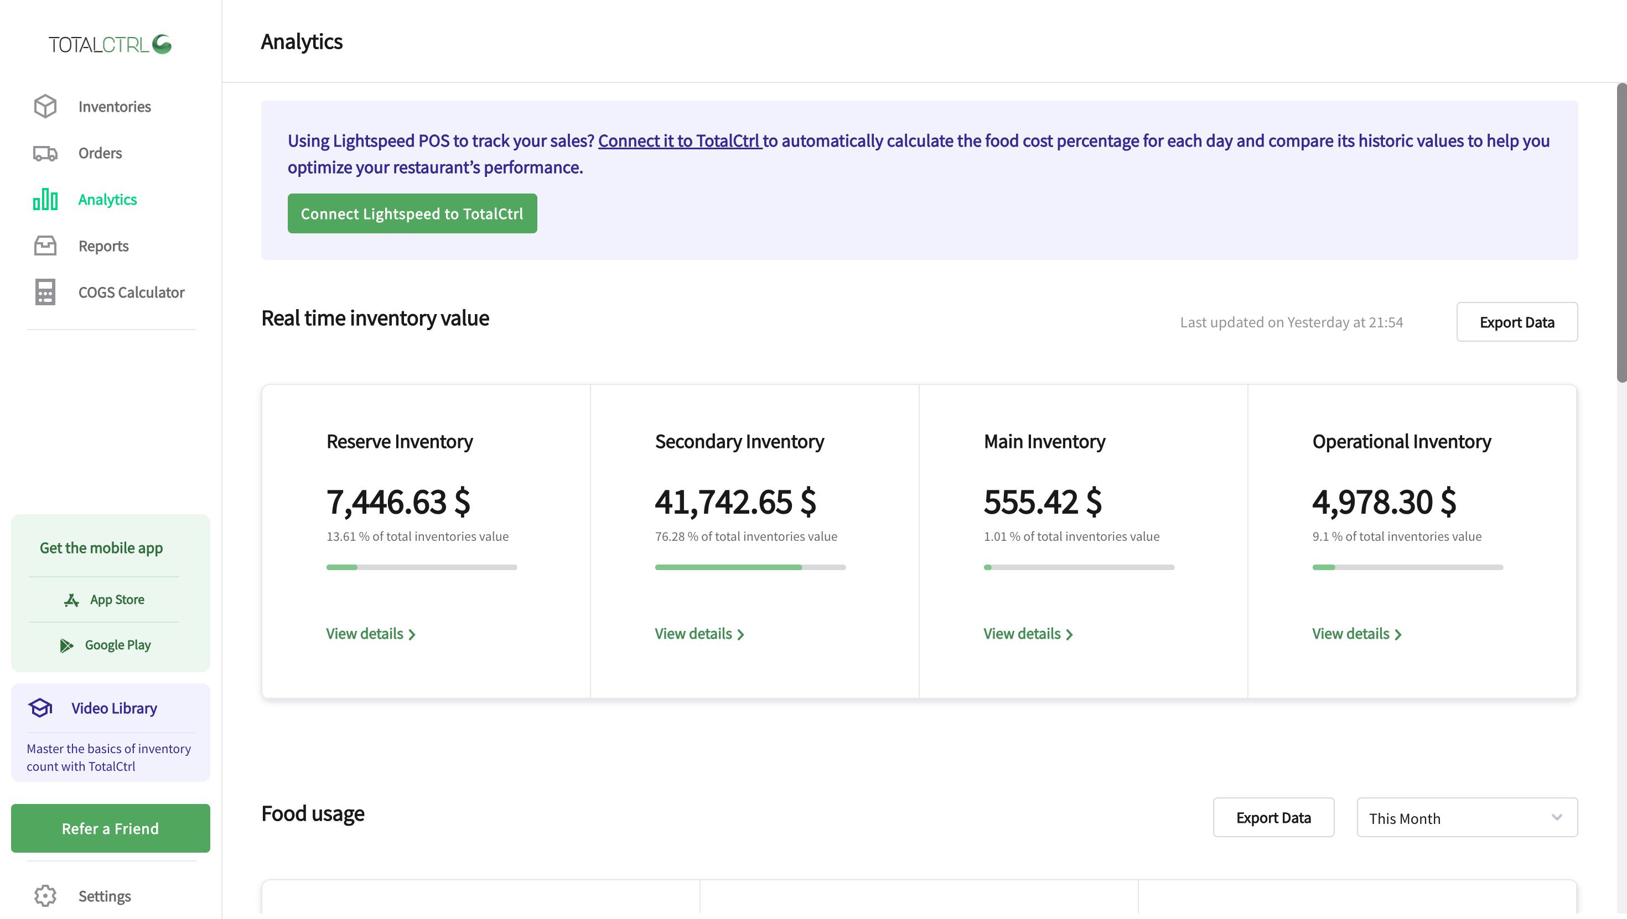Click the Analytics bar chart icon
Viewport: 1627px width, 919px height.
pyautogui.click(x=45, y=200)
